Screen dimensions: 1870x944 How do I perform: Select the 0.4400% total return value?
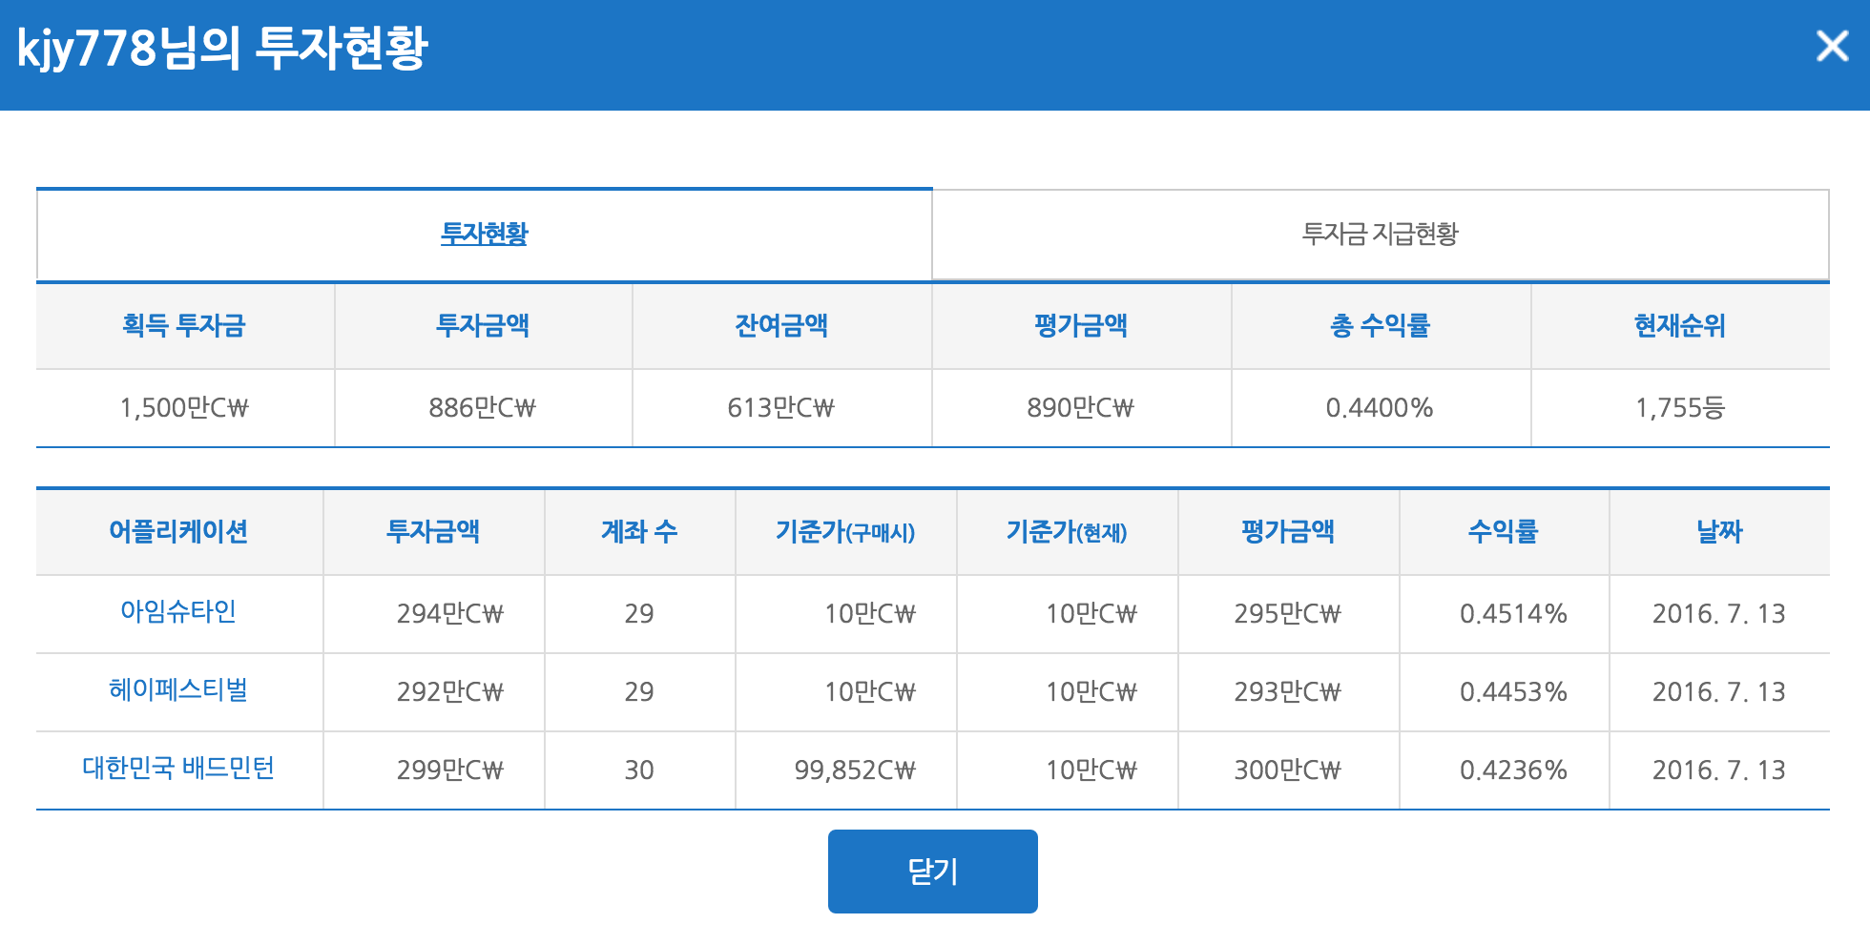pyautogui.click(x=1380, y=408)
